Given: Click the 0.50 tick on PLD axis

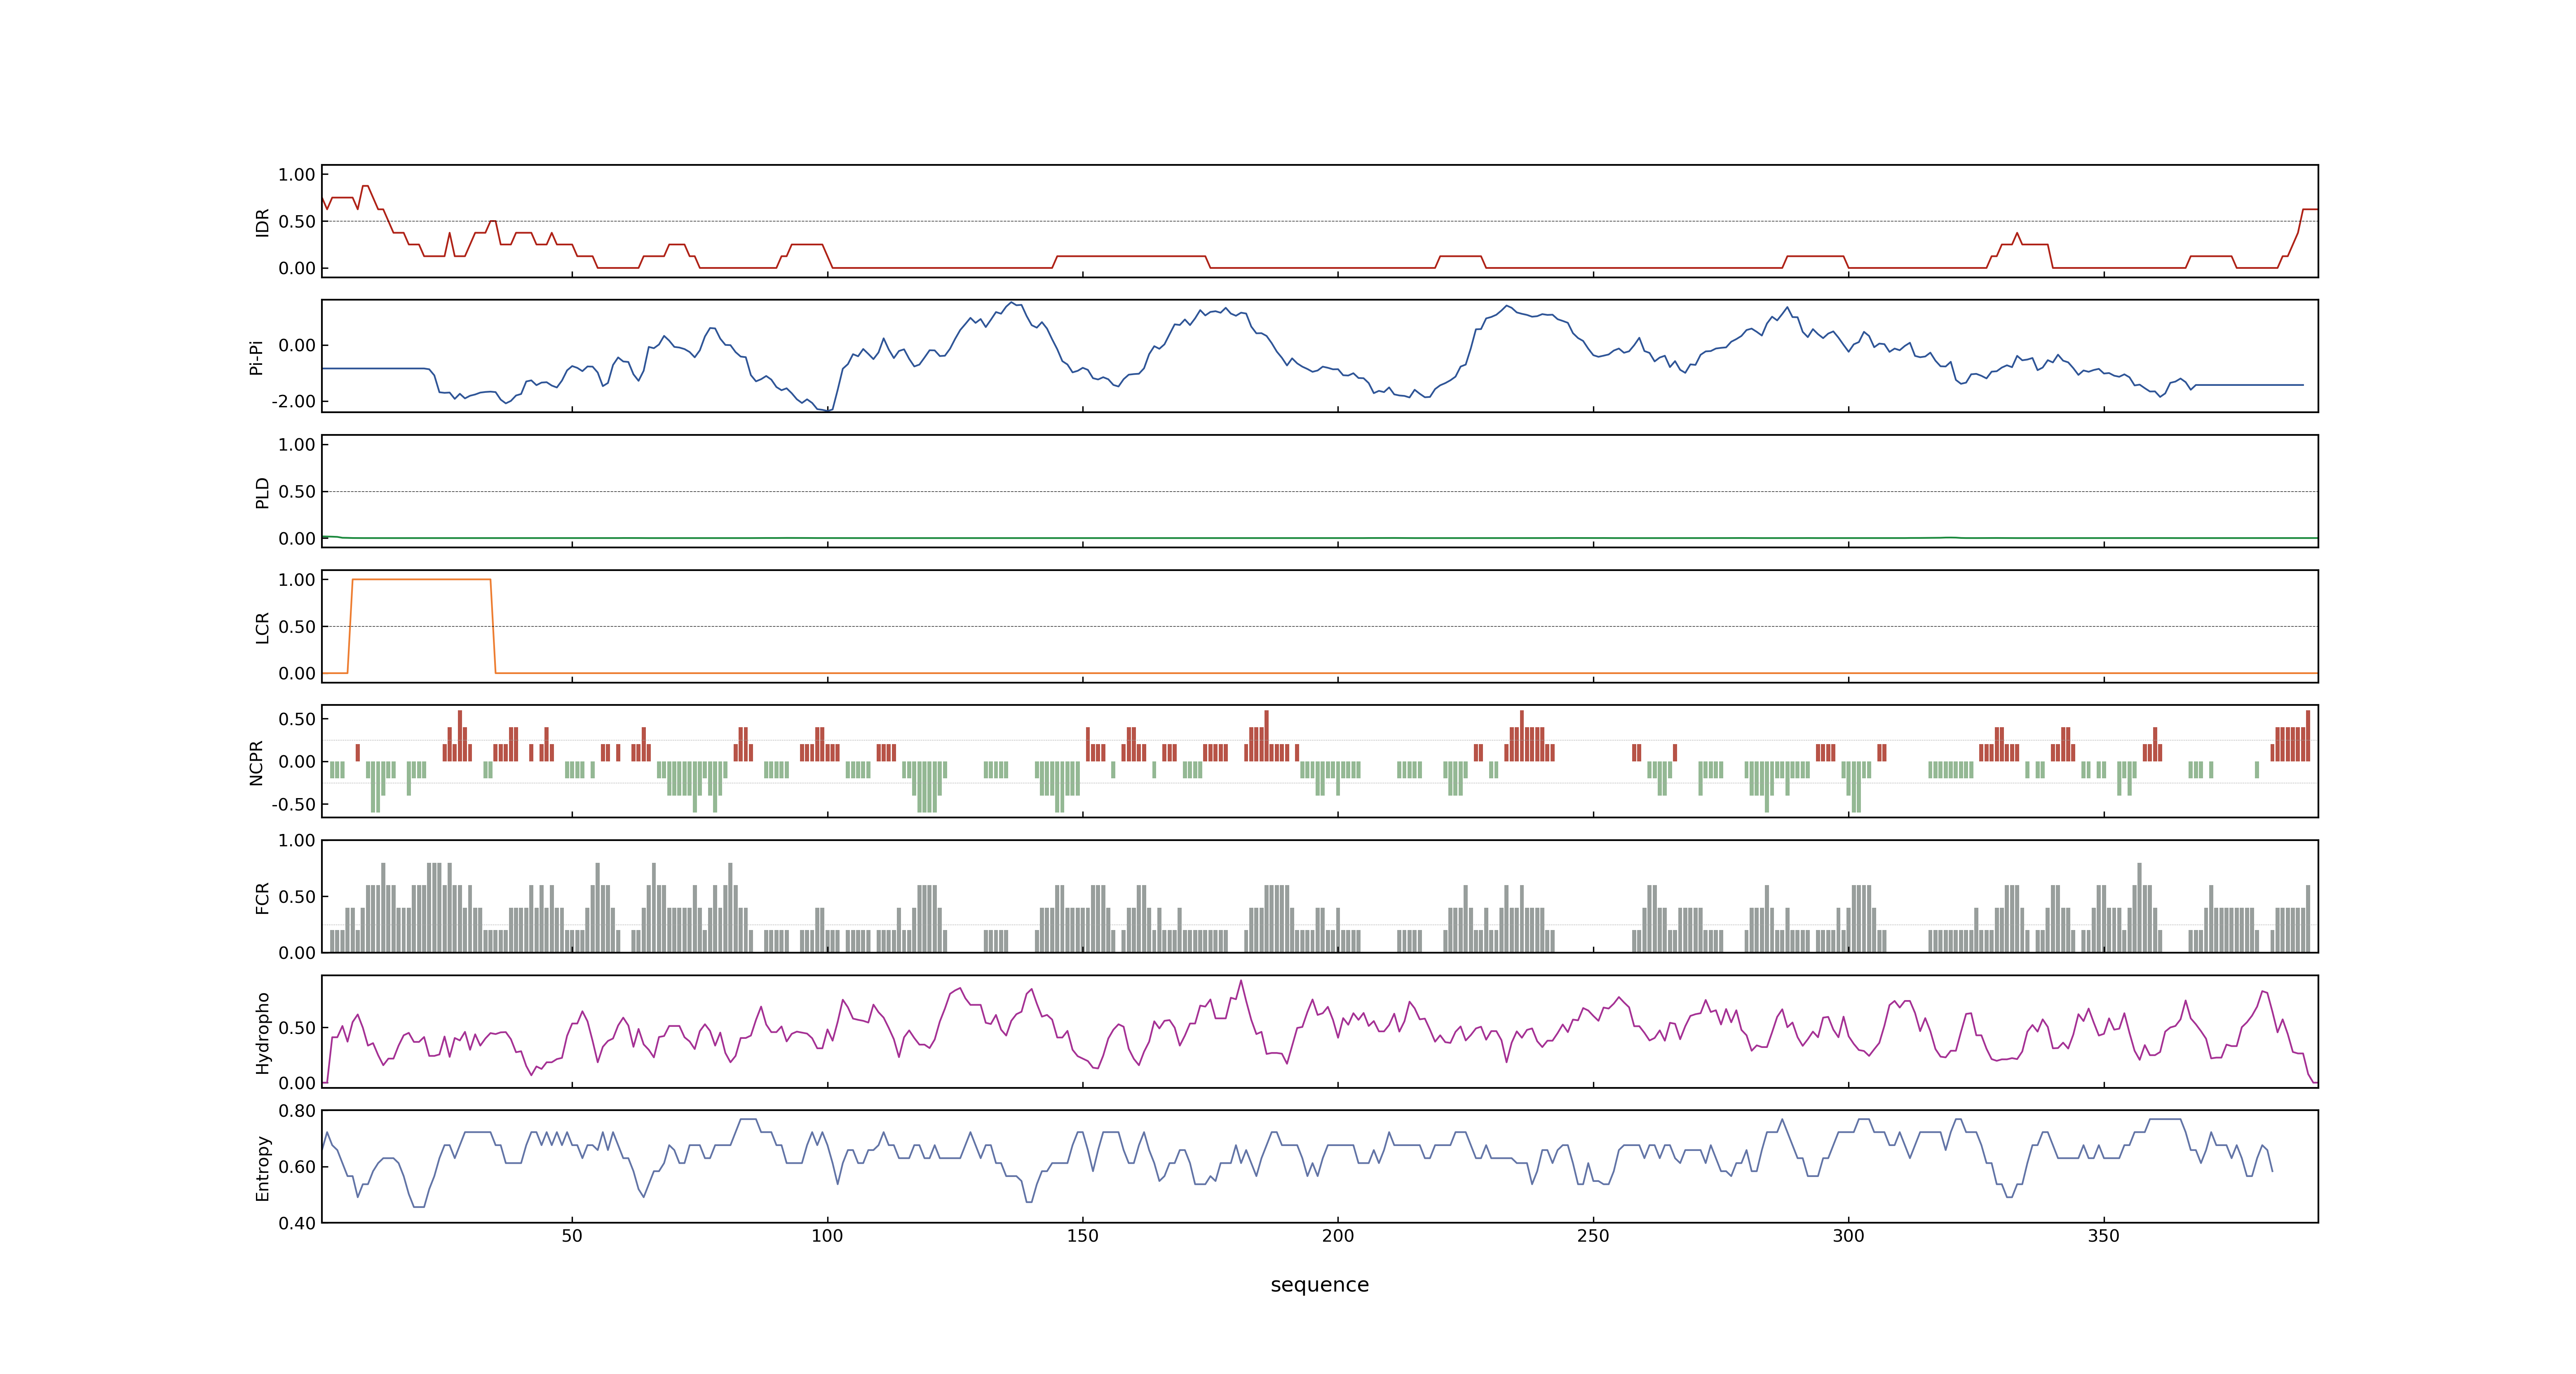Looking at the screenshot, I should pos(297,491).
